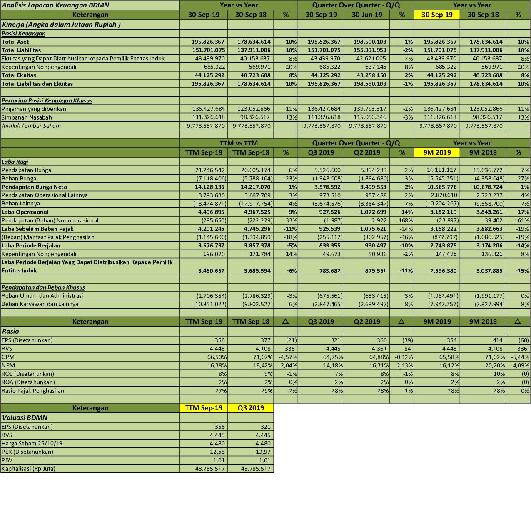Select the PER value '13,97'
The image size is (531, 507).
pyautogui.click(x=264, y=452)
